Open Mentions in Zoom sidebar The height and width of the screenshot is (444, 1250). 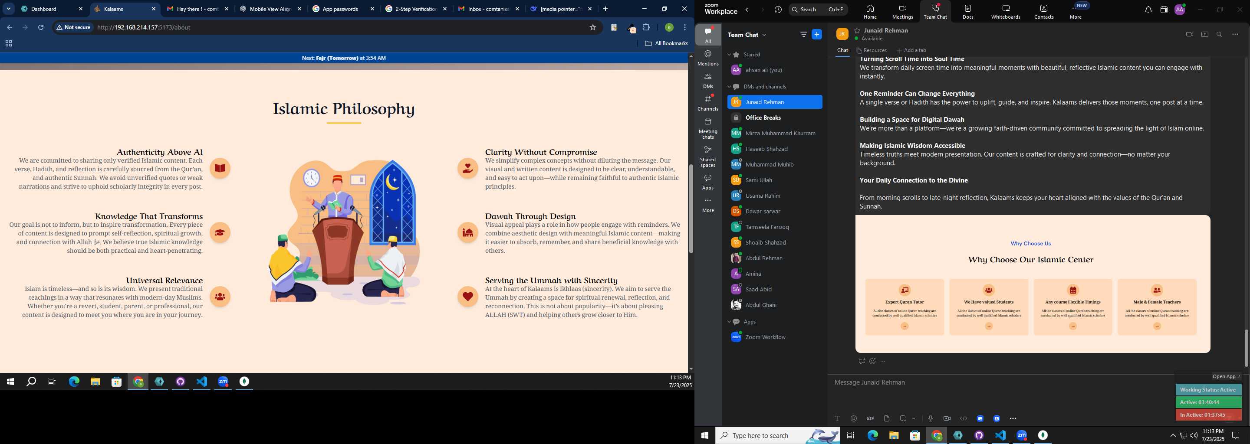click(708, 58)
